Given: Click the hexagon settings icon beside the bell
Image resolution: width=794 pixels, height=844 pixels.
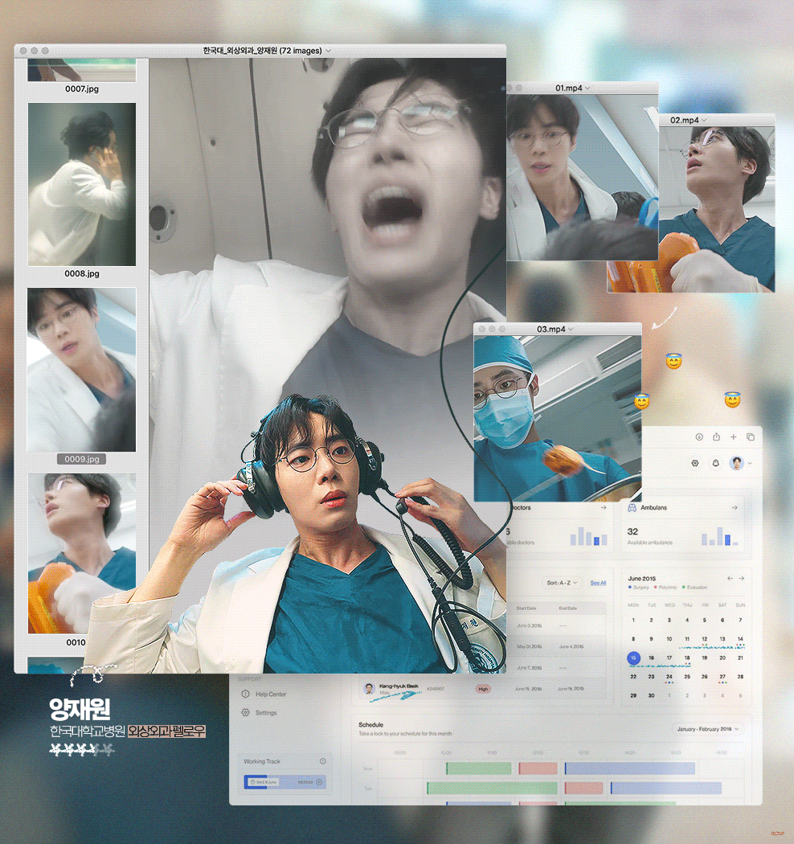Looking at the screenshot, I should pyautogui.click(x=695, y=463).
